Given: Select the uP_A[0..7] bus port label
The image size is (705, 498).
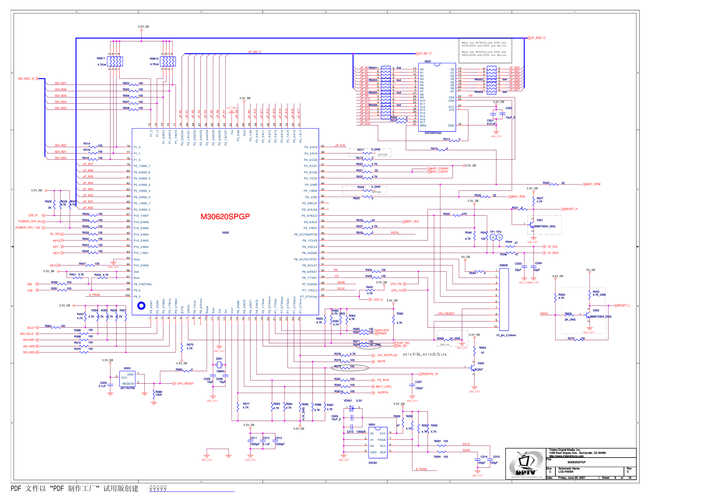Looking at the screenshot, I should click(425, 54).
